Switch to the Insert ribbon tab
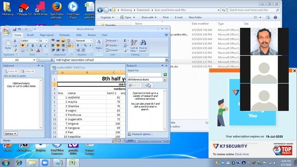This screenshot has height=167, width=297. (x=30, y=35)
